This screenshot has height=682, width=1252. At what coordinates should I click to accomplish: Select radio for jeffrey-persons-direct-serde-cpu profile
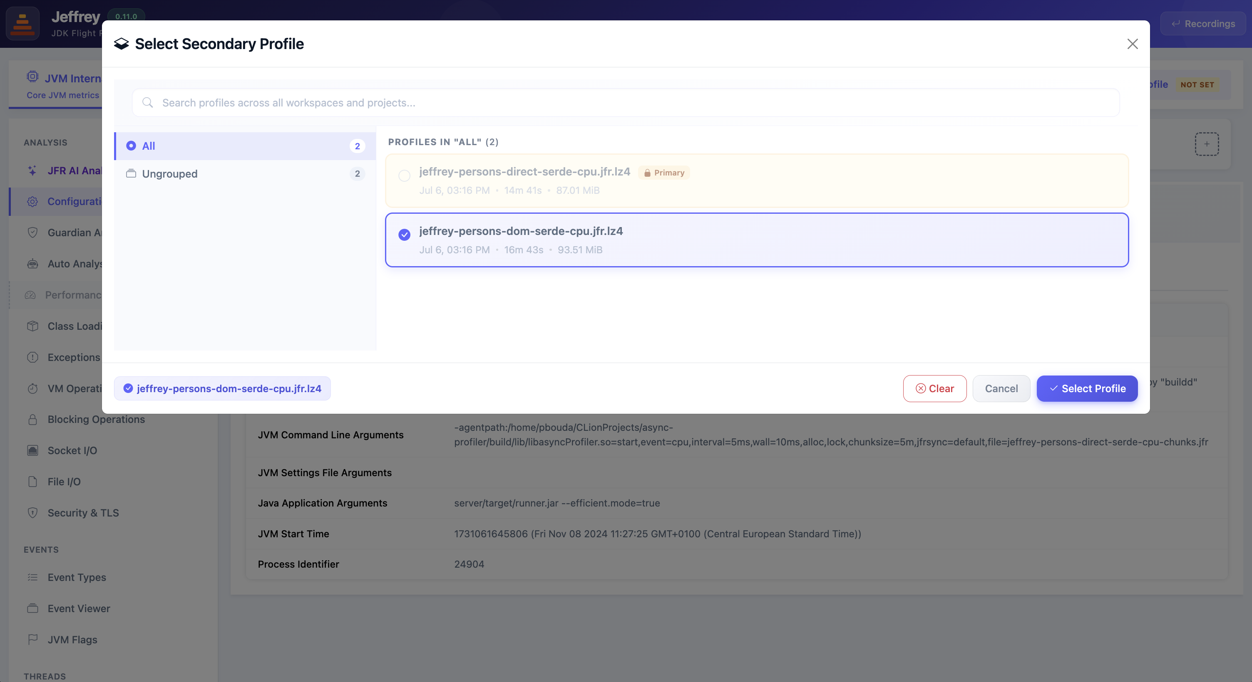405,176
